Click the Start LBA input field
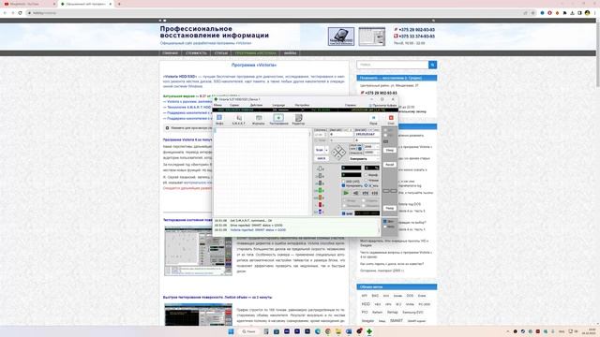The width and height of the screenshot is (600, 337). click(x=341, y=134)
